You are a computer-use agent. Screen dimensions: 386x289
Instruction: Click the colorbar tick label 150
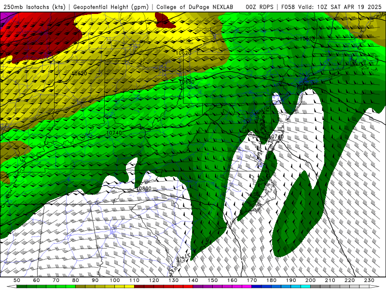coord(213,280)
